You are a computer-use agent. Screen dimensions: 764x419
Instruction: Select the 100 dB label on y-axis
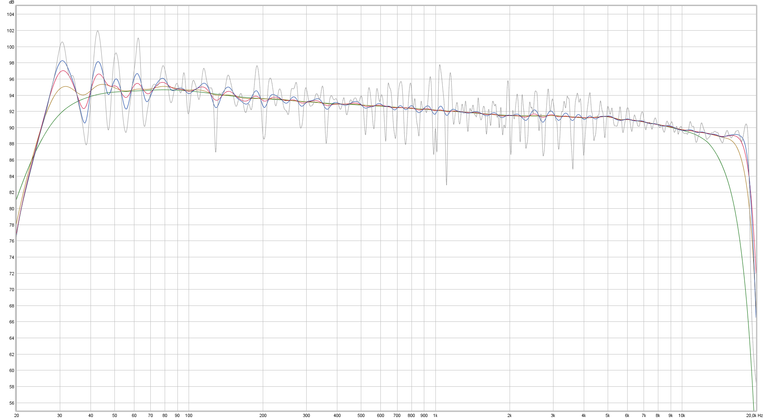10,47
